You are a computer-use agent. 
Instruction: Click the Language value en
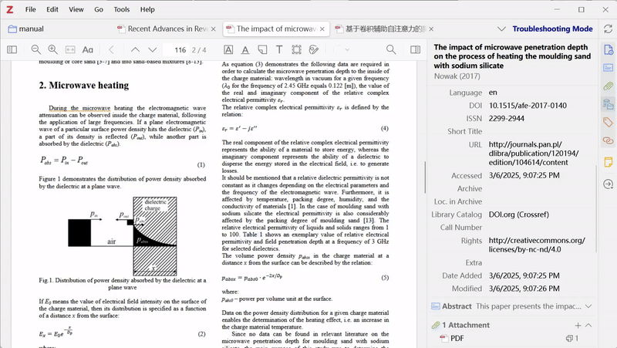[x=493, y=93]
